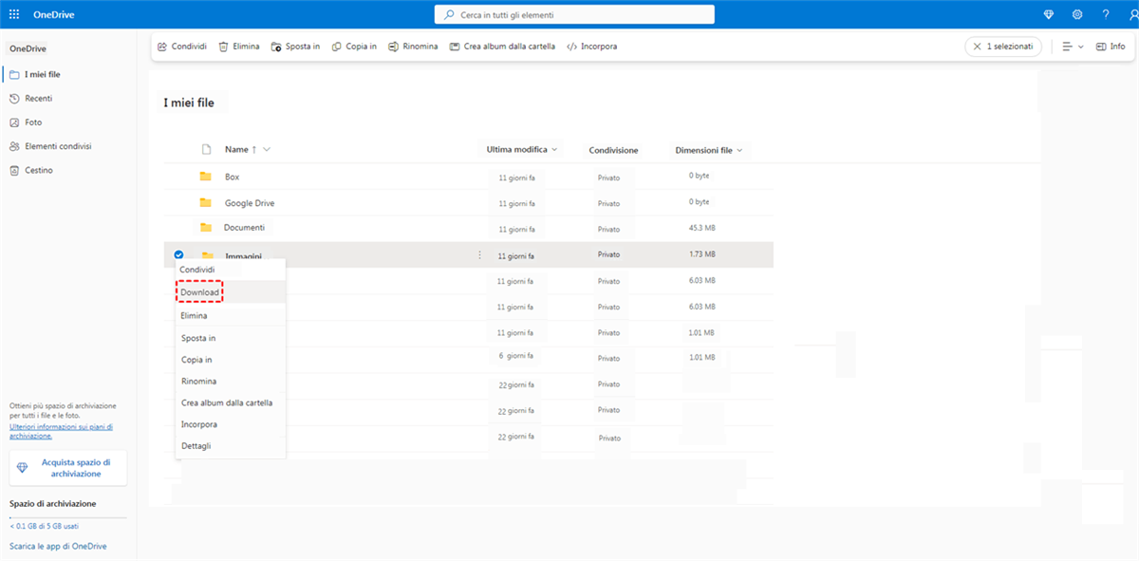Open the Ultima modifica column dropdown

click(554, 150)
